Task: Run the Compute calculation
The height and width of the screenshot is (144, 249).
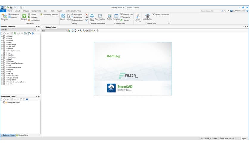Action: 24,17
